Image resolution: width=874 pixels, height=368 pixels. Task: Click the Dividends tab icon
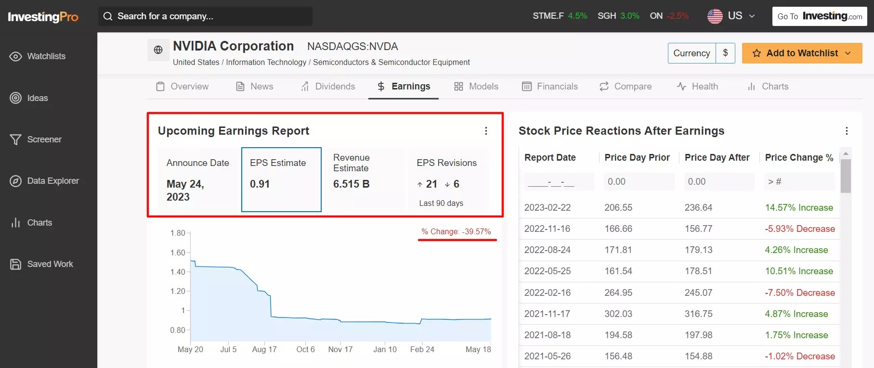click(x=305, y=87)
